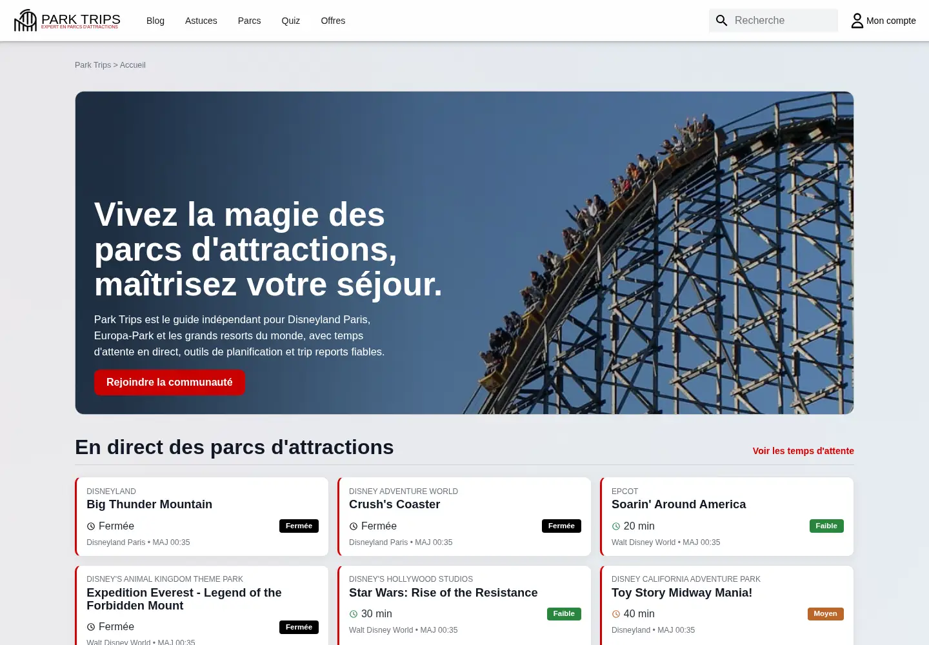Image resolution: width=929 pixels, height=645 pixels.
Task: Open Expedition Everest card title
Action: 184,599
